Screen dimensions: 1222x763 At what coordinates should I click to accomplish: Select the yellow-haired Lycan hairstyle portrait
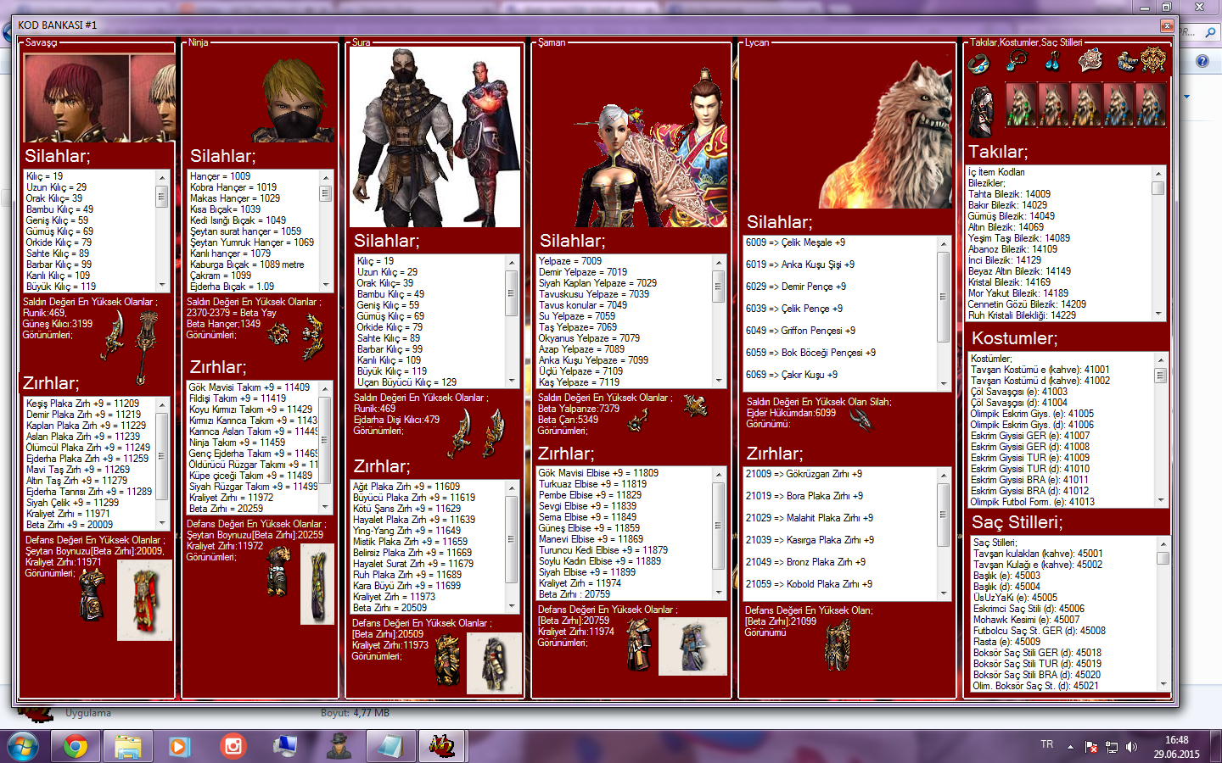click(x=1085, y=104)
